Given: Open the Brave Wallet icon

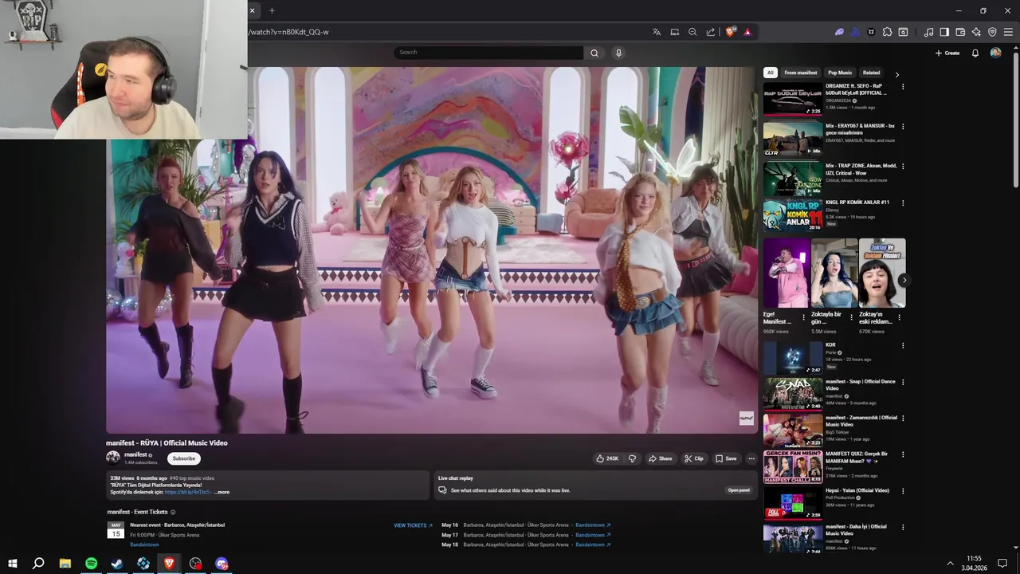Looking at the screenshot, I should [960, 32].
